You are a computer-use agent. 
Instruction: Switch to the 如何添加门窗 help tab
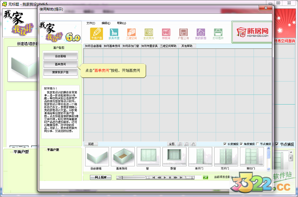coord(131,46)
